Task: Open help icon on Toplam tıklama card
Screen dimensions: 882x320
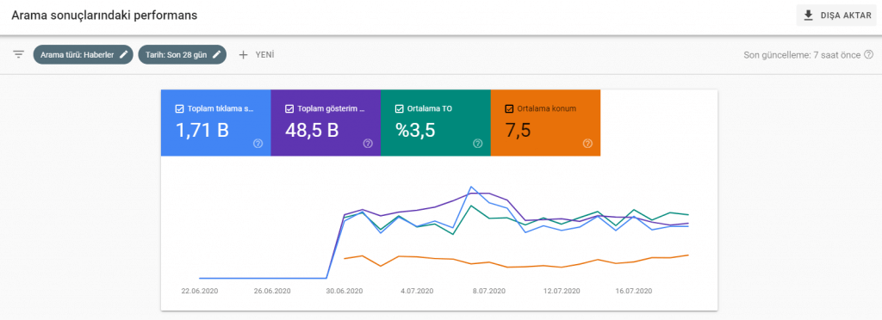Action: click(258, 144)
